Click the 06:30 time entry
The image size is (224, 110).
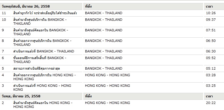click(x=211, y=51)
